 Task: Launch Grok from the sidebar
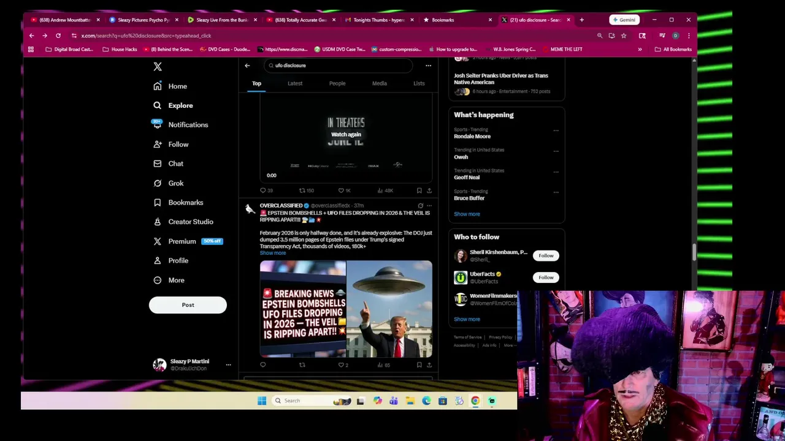click(169, 183)
